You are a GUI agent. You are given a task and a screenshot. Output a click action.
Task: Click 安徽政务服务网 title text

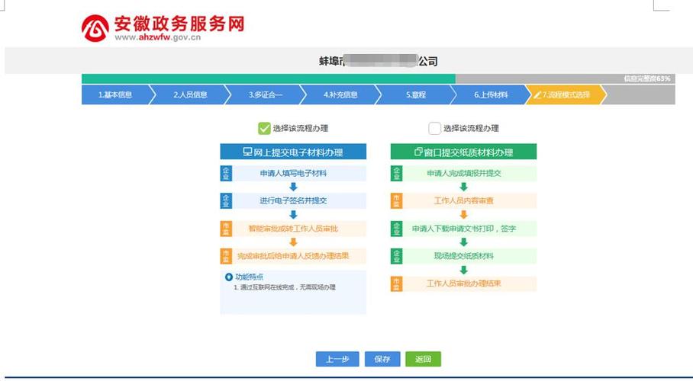point(179,24)
